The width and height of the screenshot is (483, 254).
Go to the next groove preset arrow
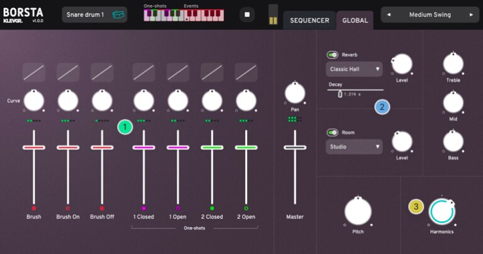[471, 14]
